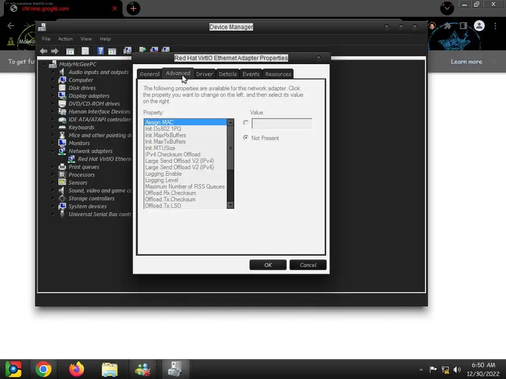Open the Properties sheet toolbar icon
Viewport: 506px width, 379px height.
coord(85,51)
